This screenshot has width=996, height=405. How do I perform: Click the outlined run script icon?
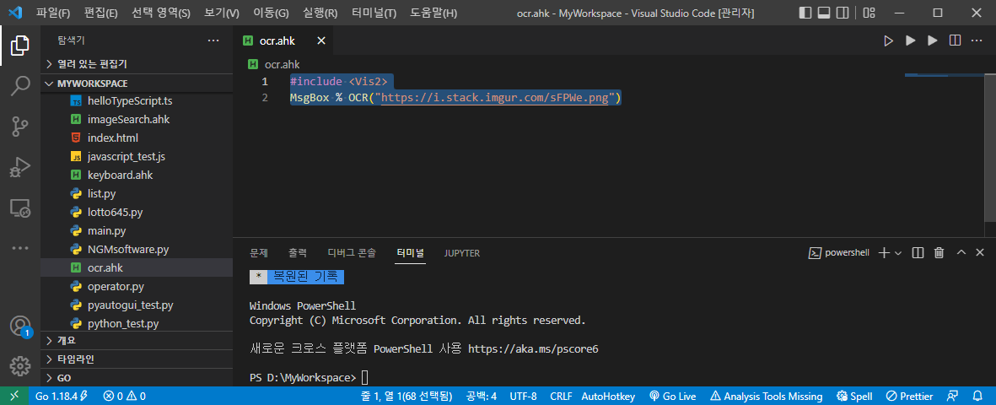tap(888, 40)
